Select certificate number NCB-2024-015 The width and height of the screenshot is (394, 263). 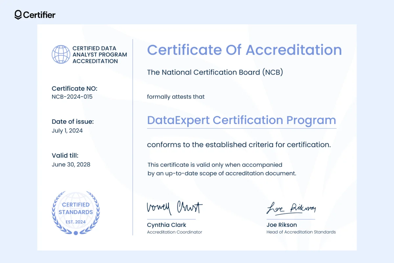pos(72,97)
